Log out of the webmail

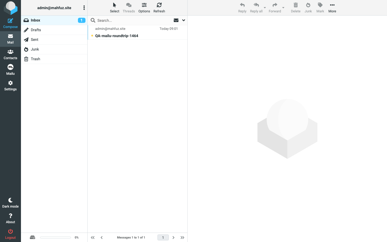10,234
